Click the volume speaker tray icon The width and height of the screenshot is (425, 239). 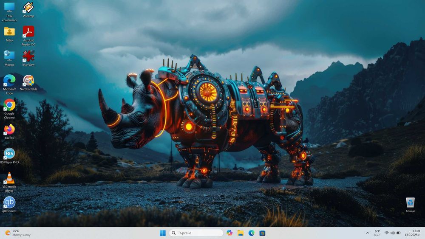392,233
